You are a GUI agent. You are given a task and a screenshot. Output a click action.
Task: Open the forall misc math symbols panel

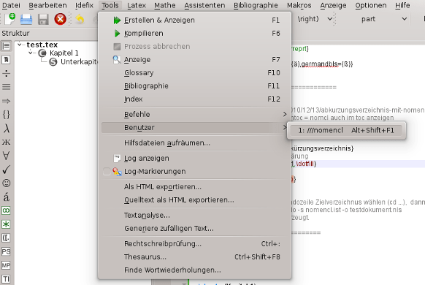point(6,156)
